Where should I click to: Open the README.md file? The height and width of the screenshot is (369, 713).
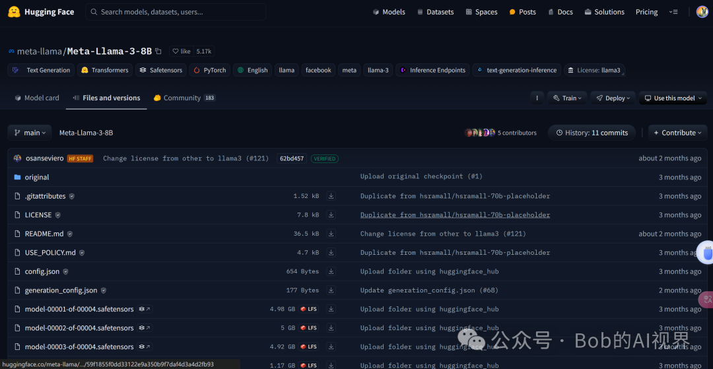click(x=44, y=234)
